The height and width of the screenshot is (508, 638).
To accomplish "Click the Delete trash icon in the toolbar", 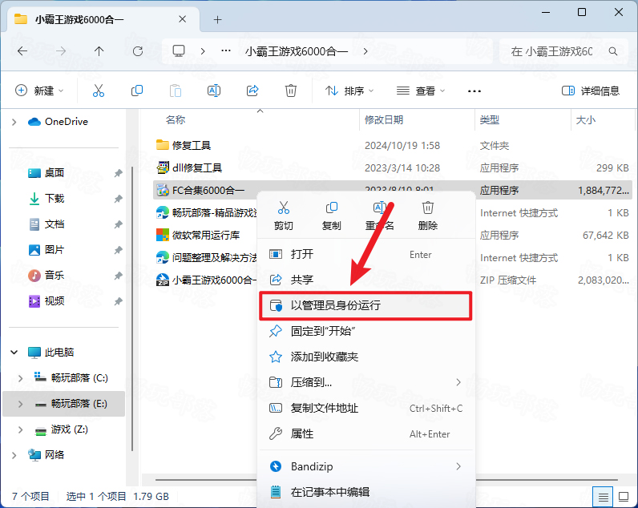I will point(290,91).
